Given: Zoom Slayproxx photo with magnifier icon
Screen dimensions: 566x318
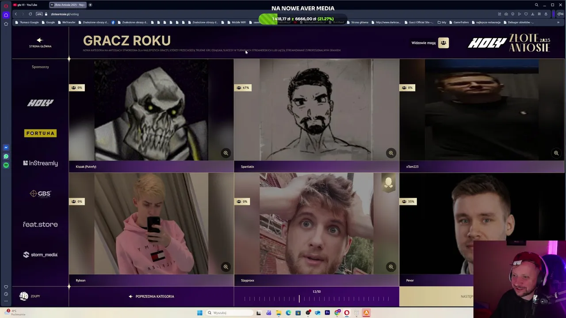Looking at the screenshot, I should [391, 267].
